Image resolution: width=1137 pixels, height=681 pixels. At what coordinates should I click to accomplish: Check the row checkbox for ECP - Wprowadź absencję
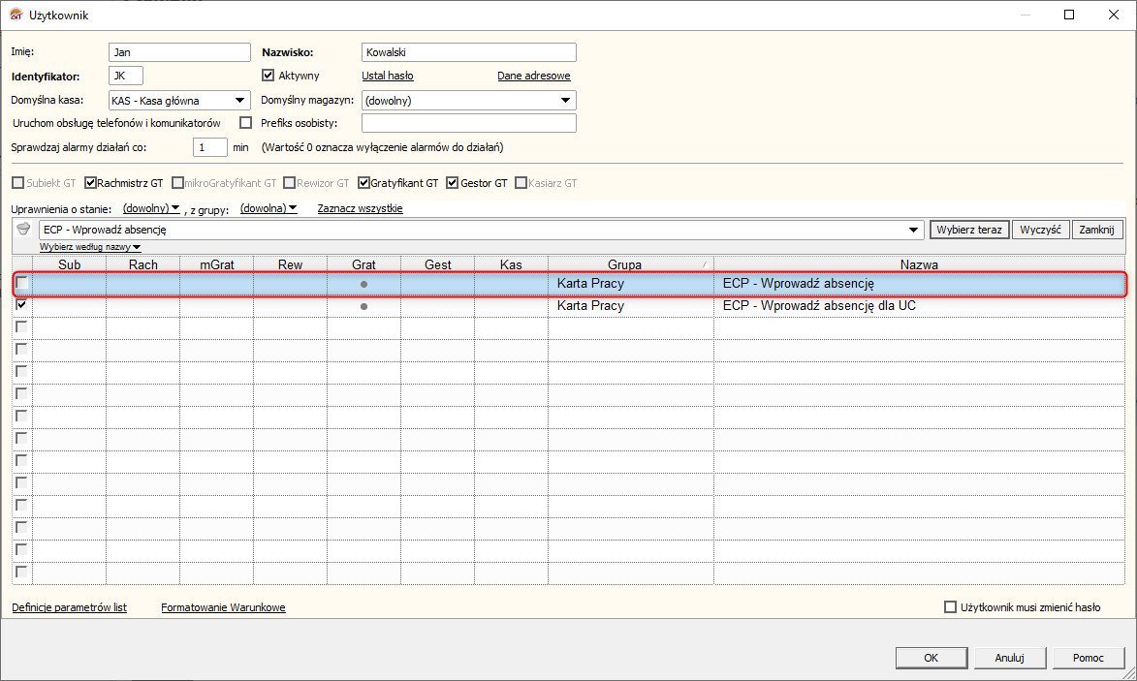tap(21, 283)
